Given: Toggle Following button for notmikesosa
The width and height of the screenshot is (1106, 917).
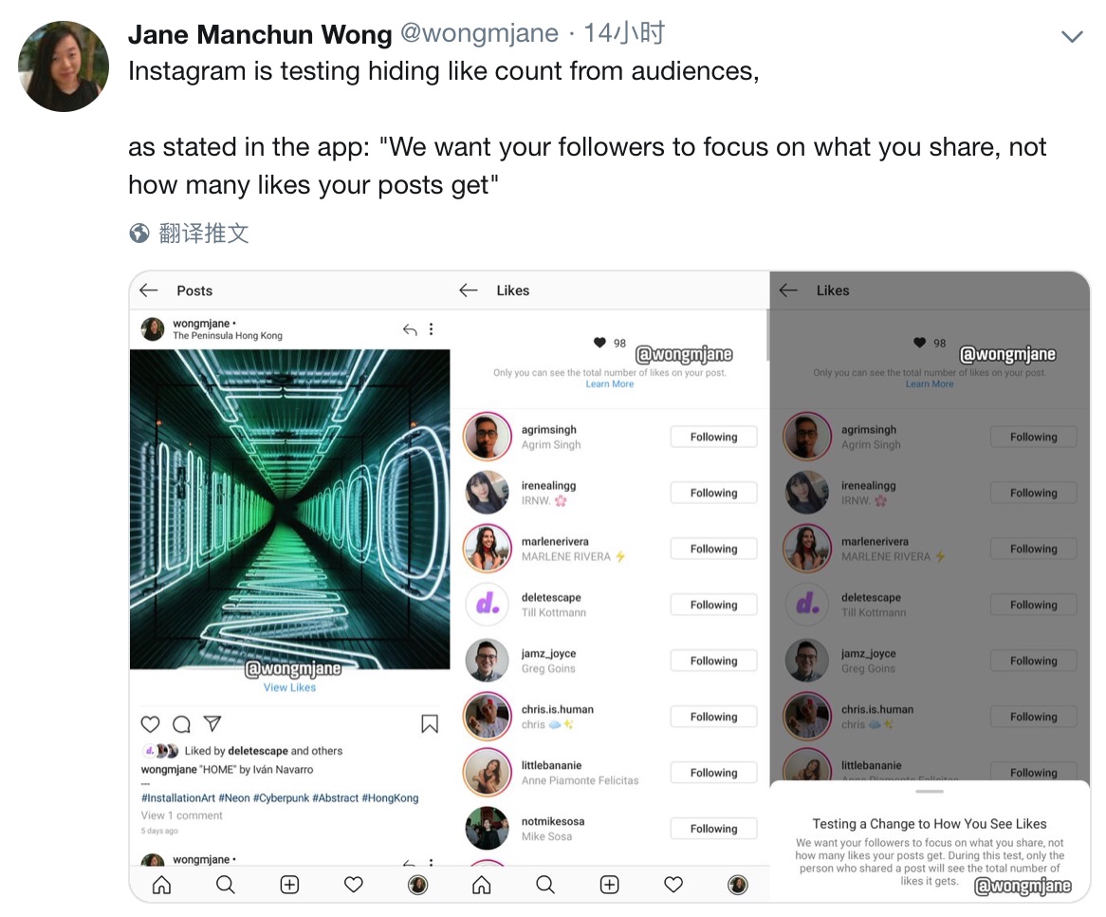Looking at the screenshot, I should click(713, 829).
